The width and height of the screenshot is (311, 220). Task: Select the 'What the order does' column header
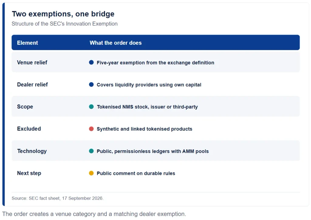116,43
